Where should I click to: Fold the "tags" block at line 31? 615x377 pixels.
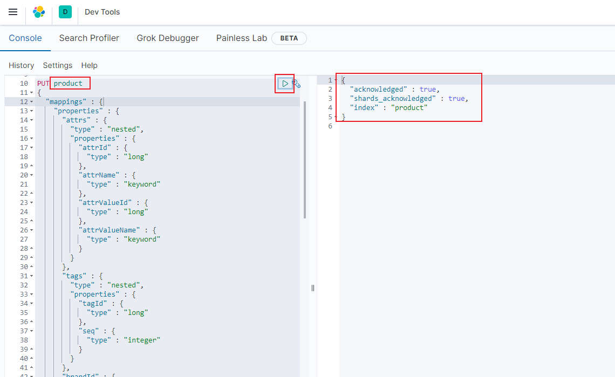tap(31, 276)
